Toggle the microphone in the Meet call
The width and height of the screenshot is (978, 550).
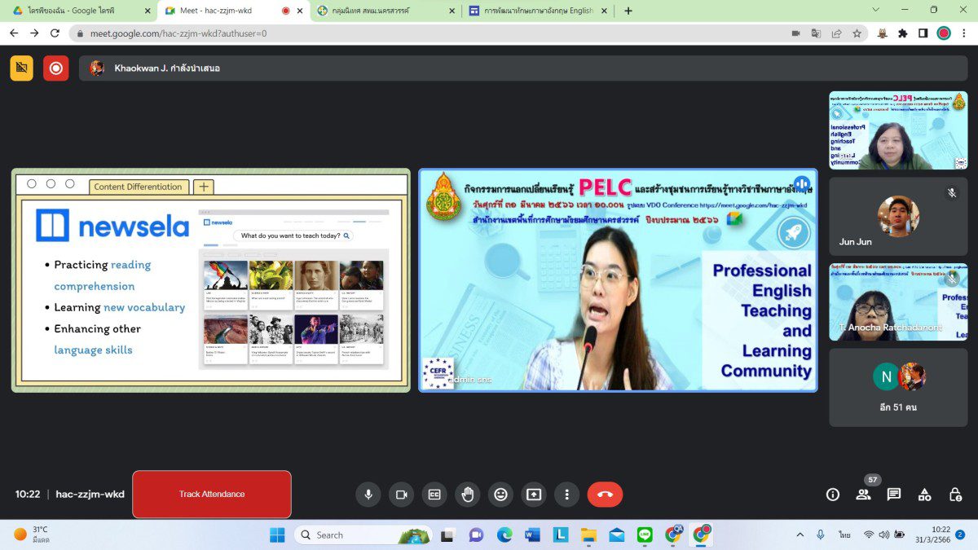tap(368, 494)
